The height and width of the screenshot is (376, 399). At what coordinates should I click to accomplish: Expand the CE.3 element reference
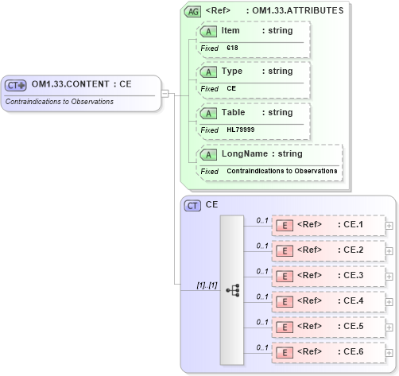click(389, 277)
